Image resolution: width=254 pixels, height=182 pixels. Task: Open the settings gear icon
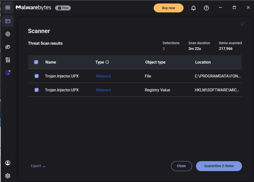point(8,176)
